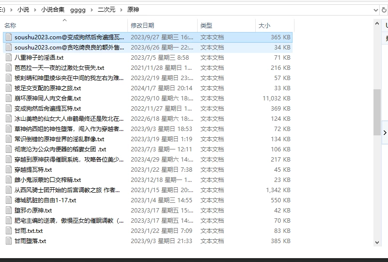The width and height of the screenshot is (388, 262).
Task: Sort by the 修改日期 column header
Action: point(142,25)
